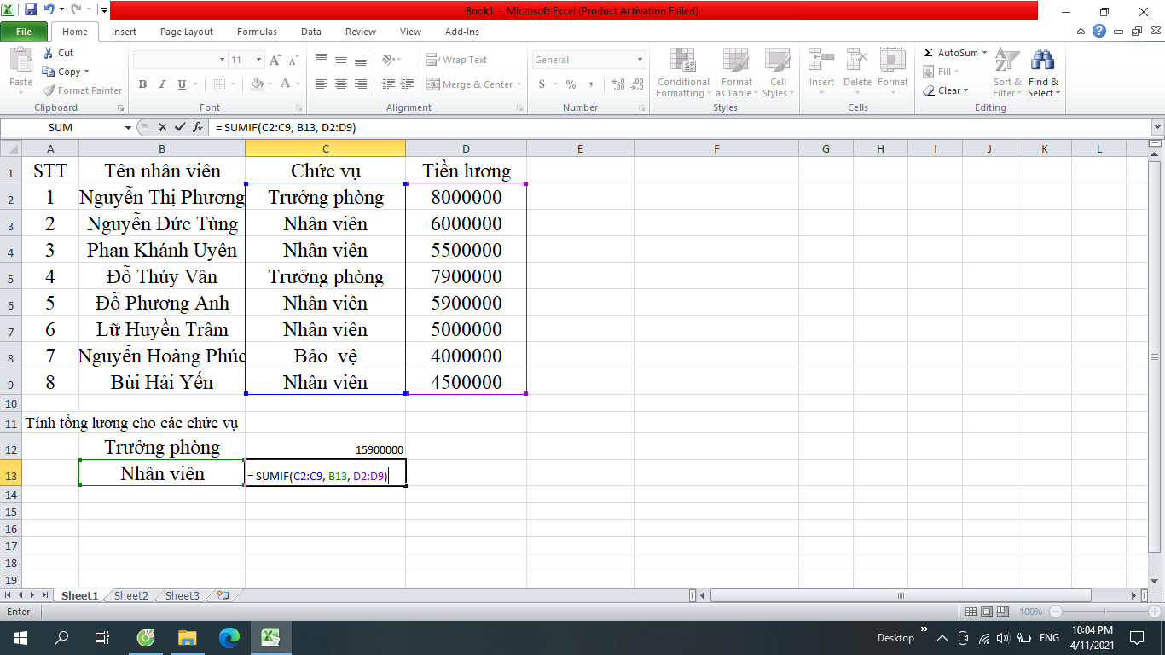1165x655 pixels.
Task: Click the vertical scrollbar thumb
Action: click(x=1156, y=356)
